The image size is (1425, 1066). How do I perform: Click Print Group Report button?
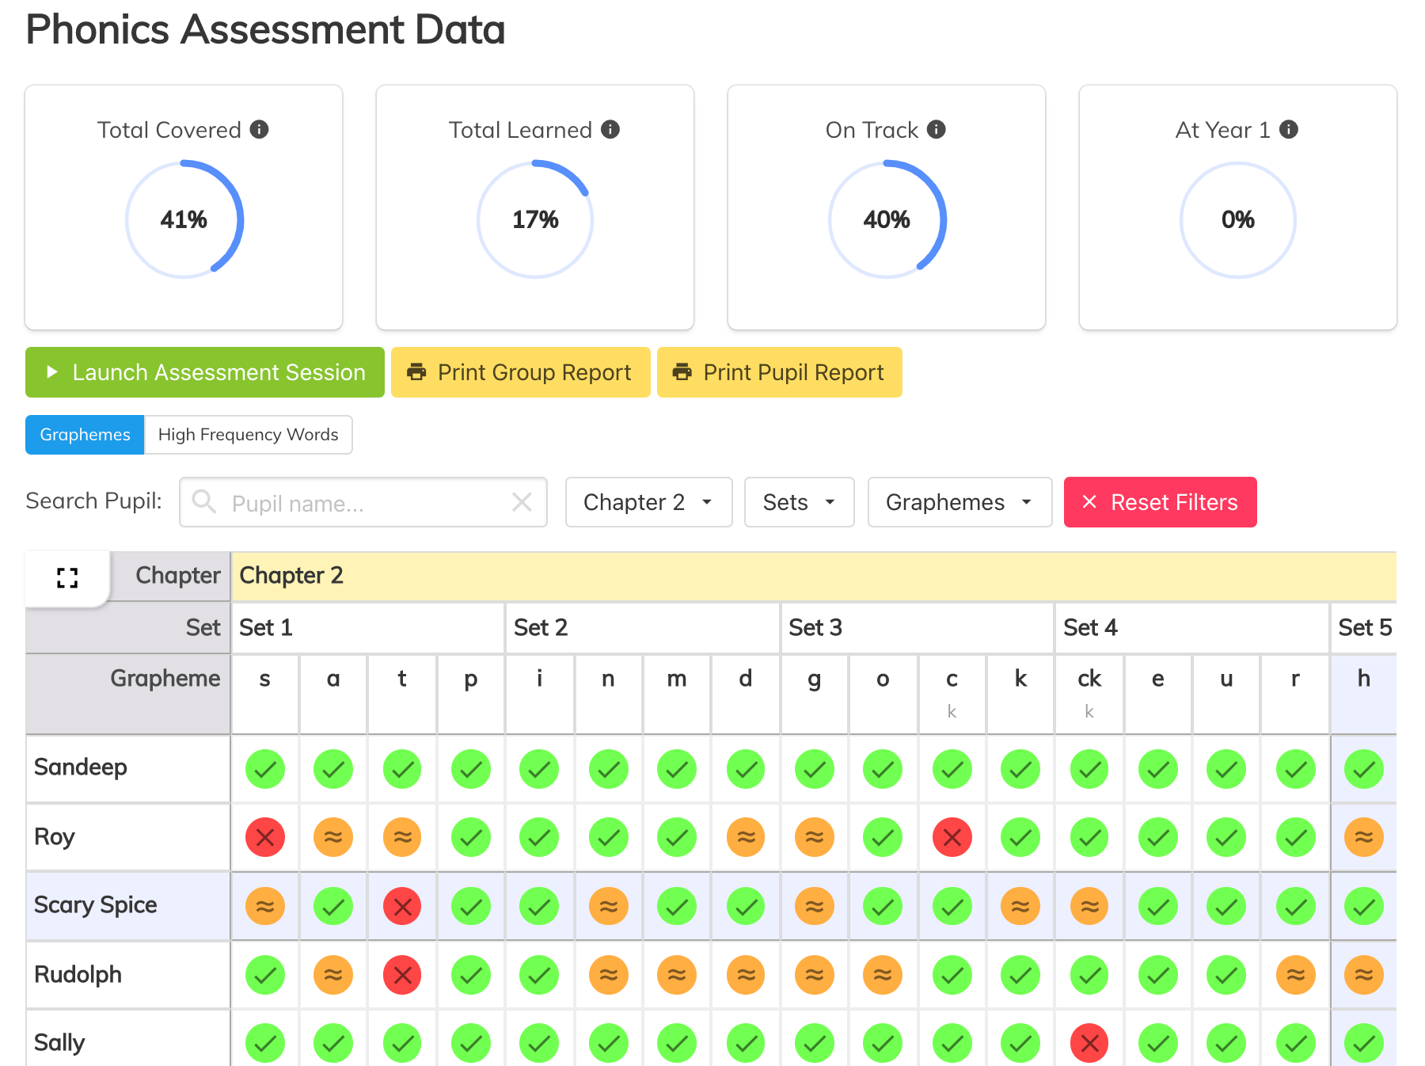point(521,372)
